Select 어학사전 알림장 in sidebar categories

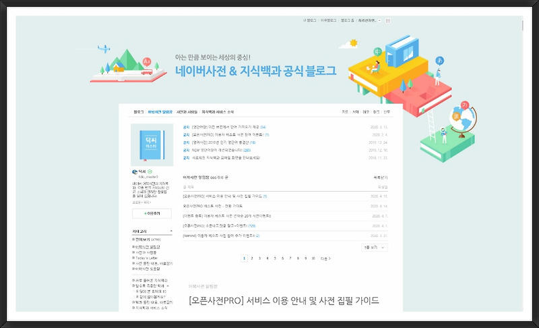(148, 247)
